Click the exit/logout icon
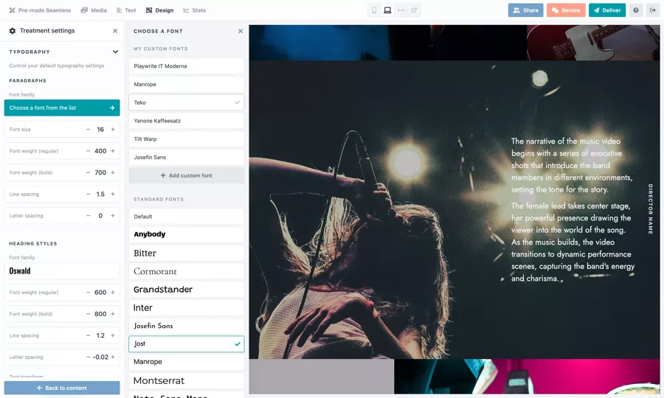 [653, 10]
